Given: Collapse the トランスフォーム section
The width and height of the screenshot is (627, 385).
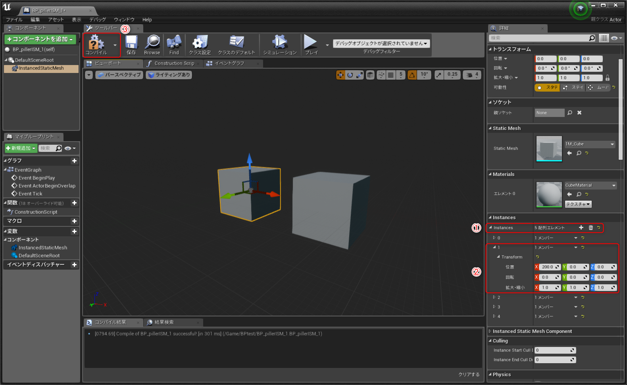Looking at the screenshot, I should pyautogui.click(x=490, y=49).
